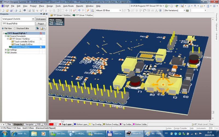Pin the Projects panel with pushpin icon
Image resolution: width=219 pixels, height=137 pixels.
pos(44,14)
